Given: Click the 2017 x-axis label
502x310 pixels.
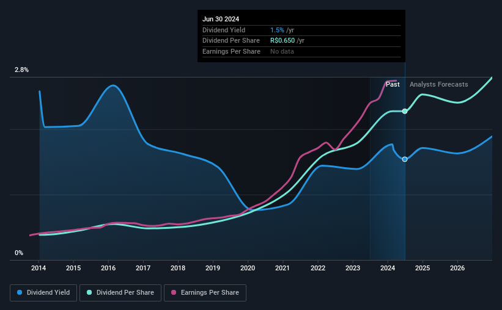Looking at the screenshot, I should coord(143,268).
